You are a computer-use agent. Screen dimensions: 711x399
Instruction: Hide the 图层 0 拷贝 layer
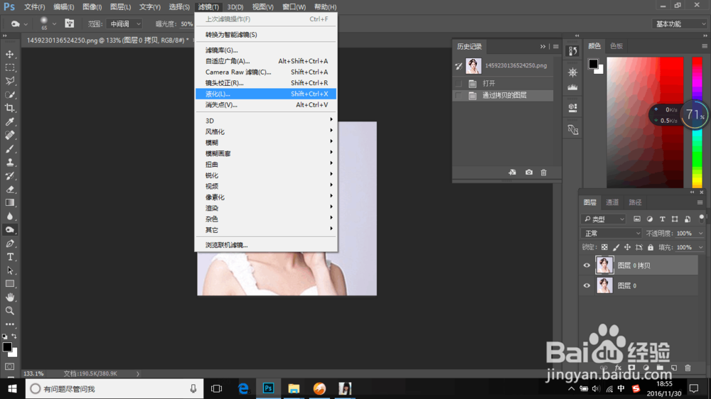[587, 266]
